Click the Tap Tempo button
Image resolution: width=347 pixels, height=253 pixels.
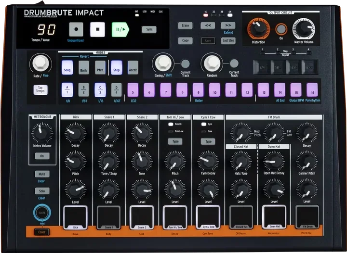[40, 90]
